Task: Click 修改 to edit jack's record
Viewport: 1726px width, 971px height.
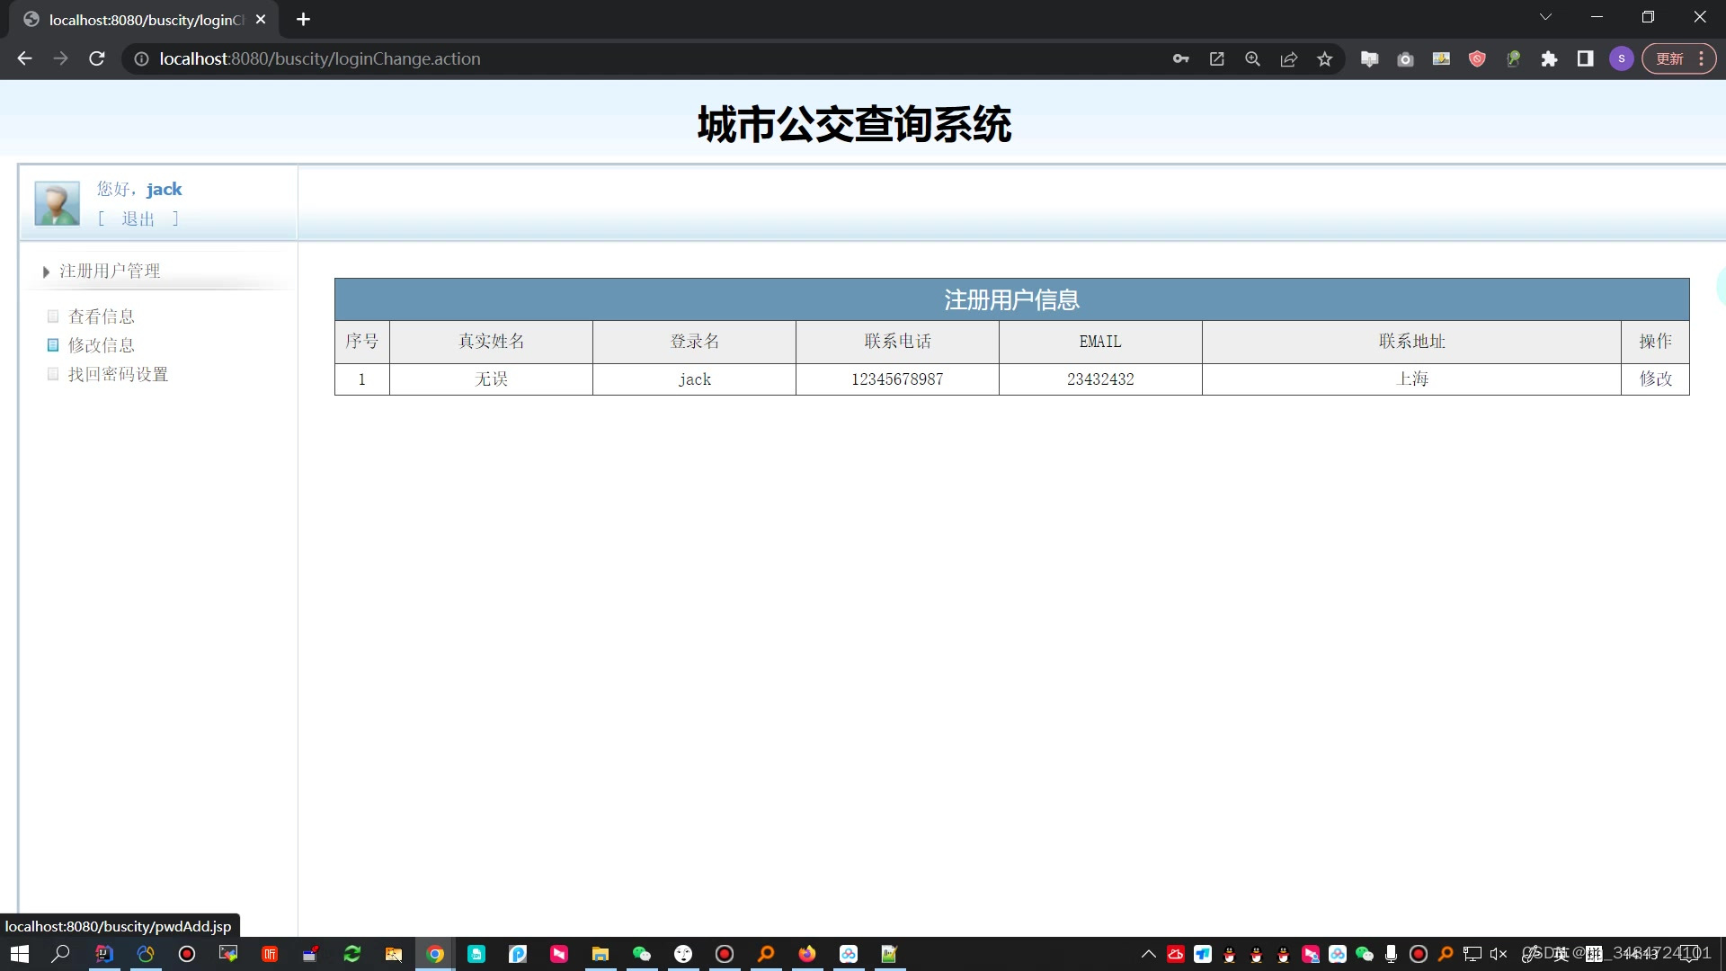Action: (x=1654, y=379)
